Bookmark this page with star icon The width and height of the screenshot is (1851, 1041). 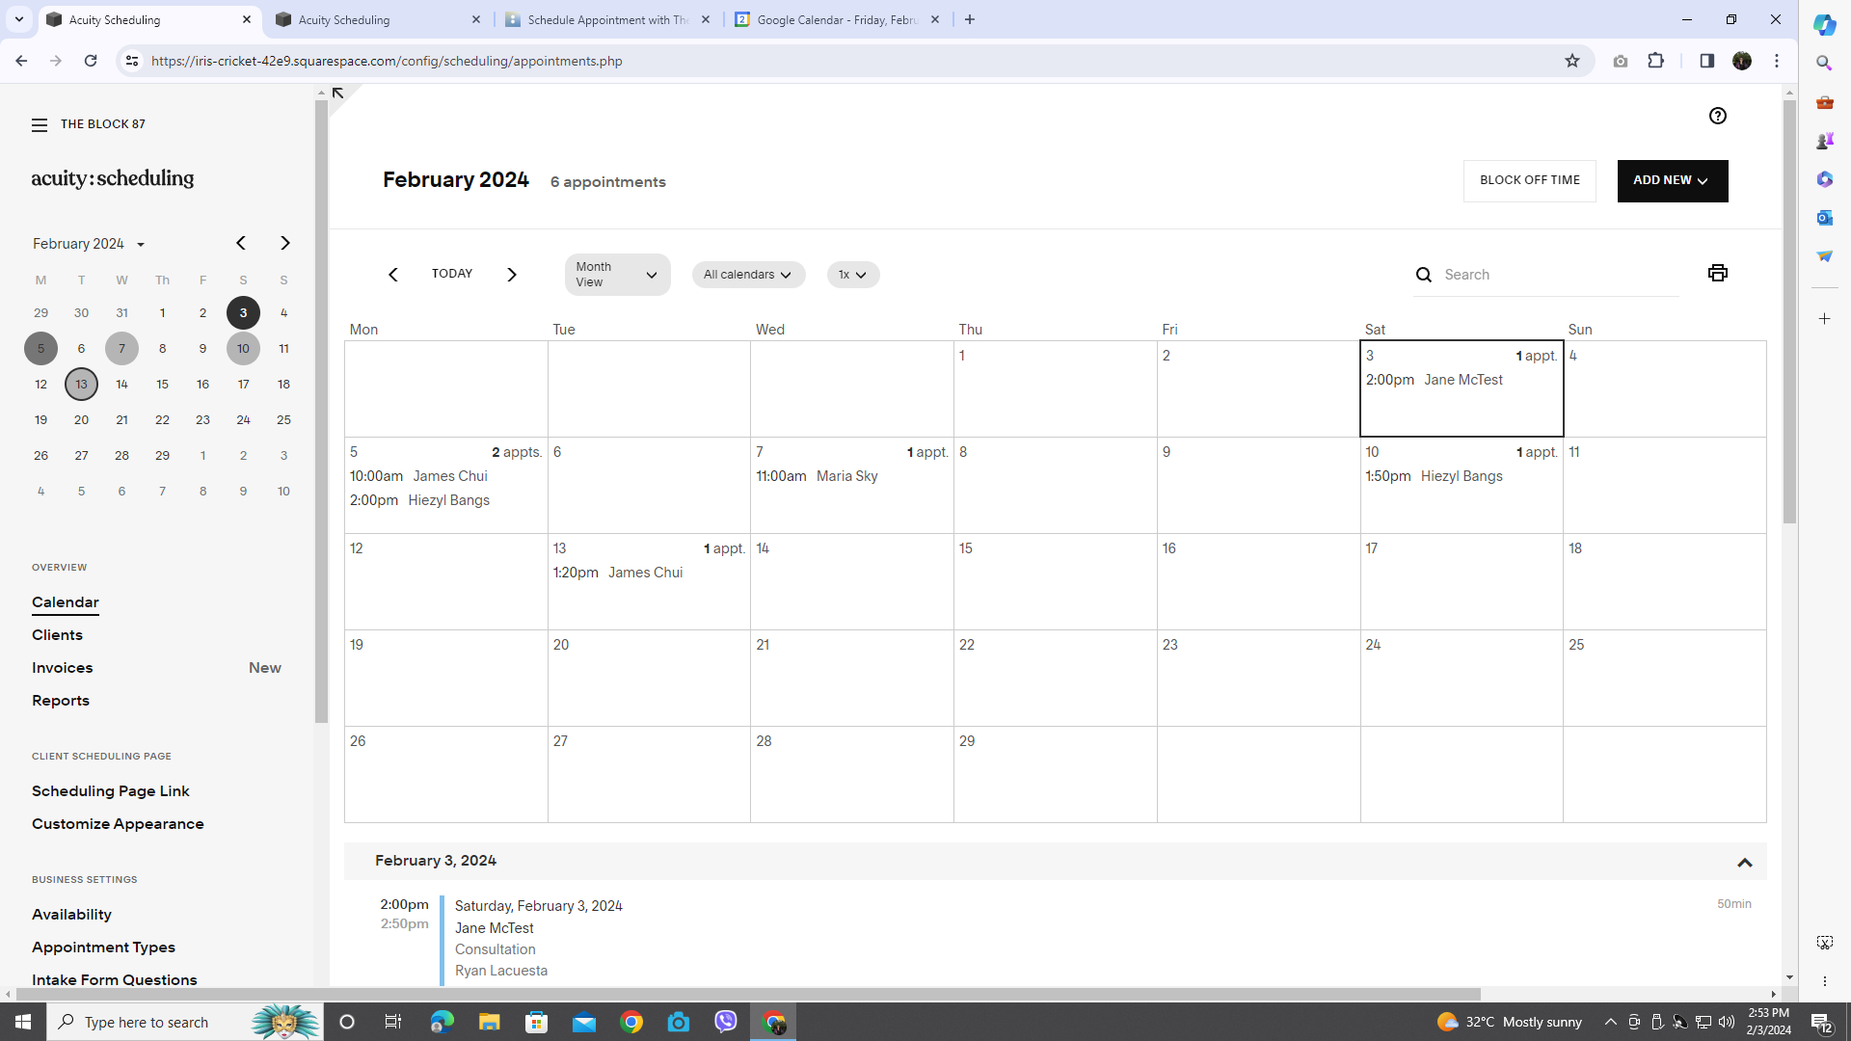[x=1572, y=61]
